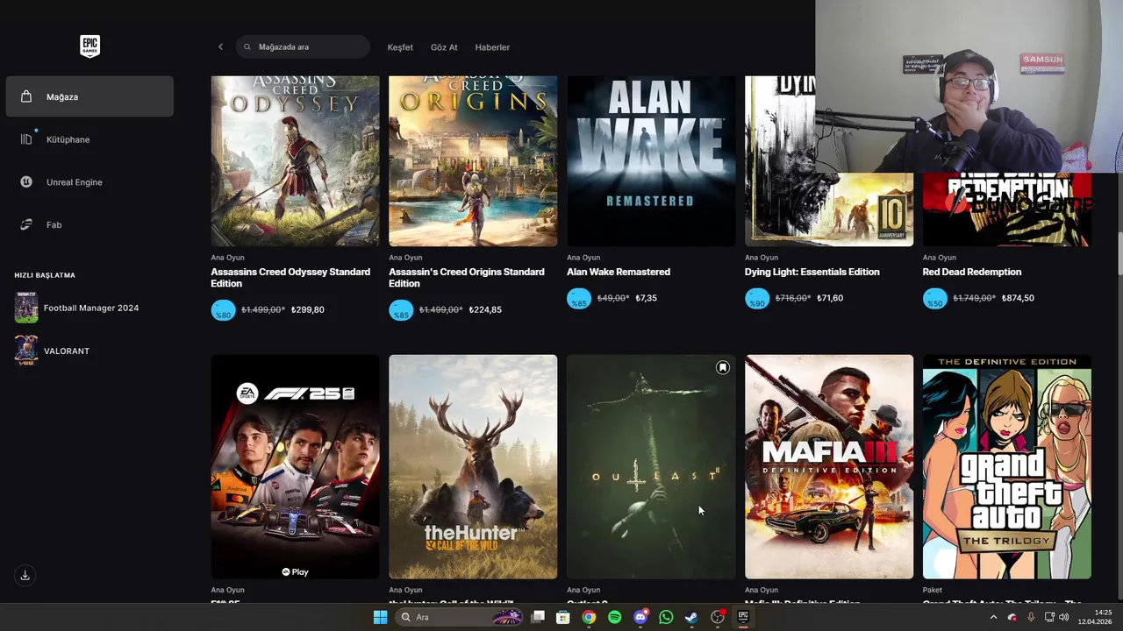The width and height of the screenshot is (1123, 631).
Task: Open Alan Wake Remastered cover art
Action: [651, 160]
